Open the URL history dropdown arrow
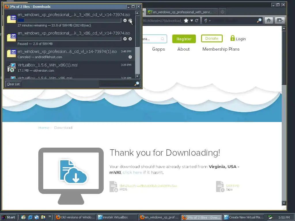This screenshot has height=221, width=295. (x=192, y=20)
